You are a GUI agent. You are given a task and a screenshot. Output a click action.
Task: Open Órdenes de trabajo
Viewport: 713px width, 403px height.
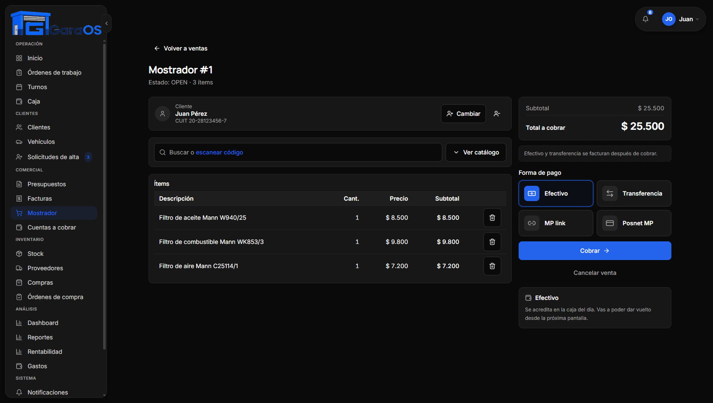pyautogui.click(x=54, y=73)
